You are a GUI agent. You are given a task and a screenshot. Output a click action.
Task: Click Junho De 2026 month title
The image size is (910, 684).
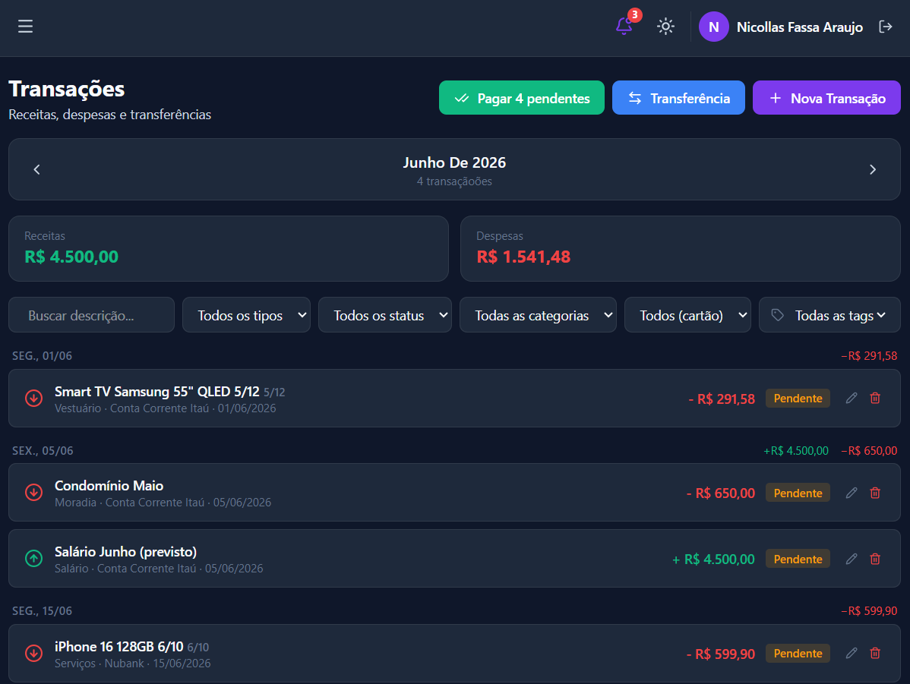point(454,162)
